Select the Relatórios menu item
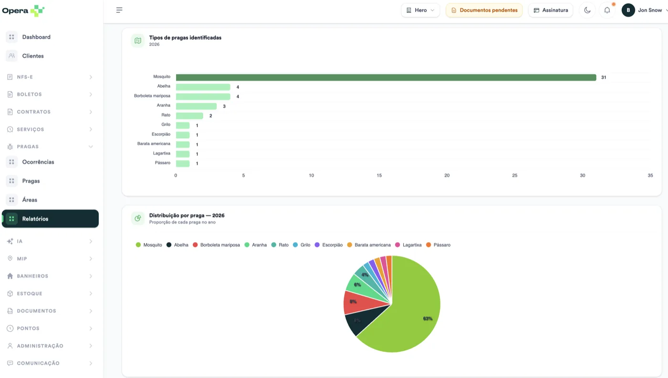 (51, 219)
